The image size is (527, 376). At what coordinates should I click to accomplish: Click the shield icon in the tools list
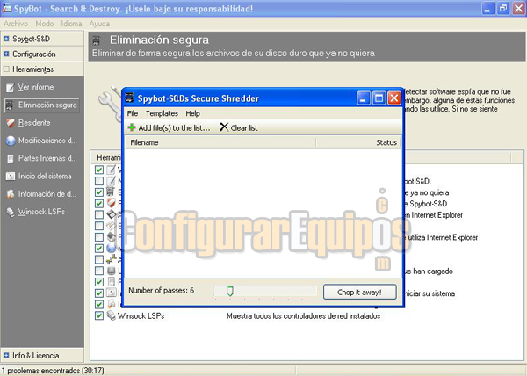coord(112,203)
